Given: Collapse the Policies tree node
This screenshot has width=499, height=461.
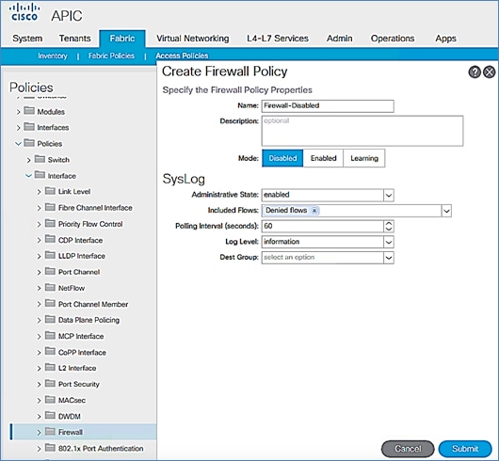Looking at the screenshot, I should (x=18, y=144).
